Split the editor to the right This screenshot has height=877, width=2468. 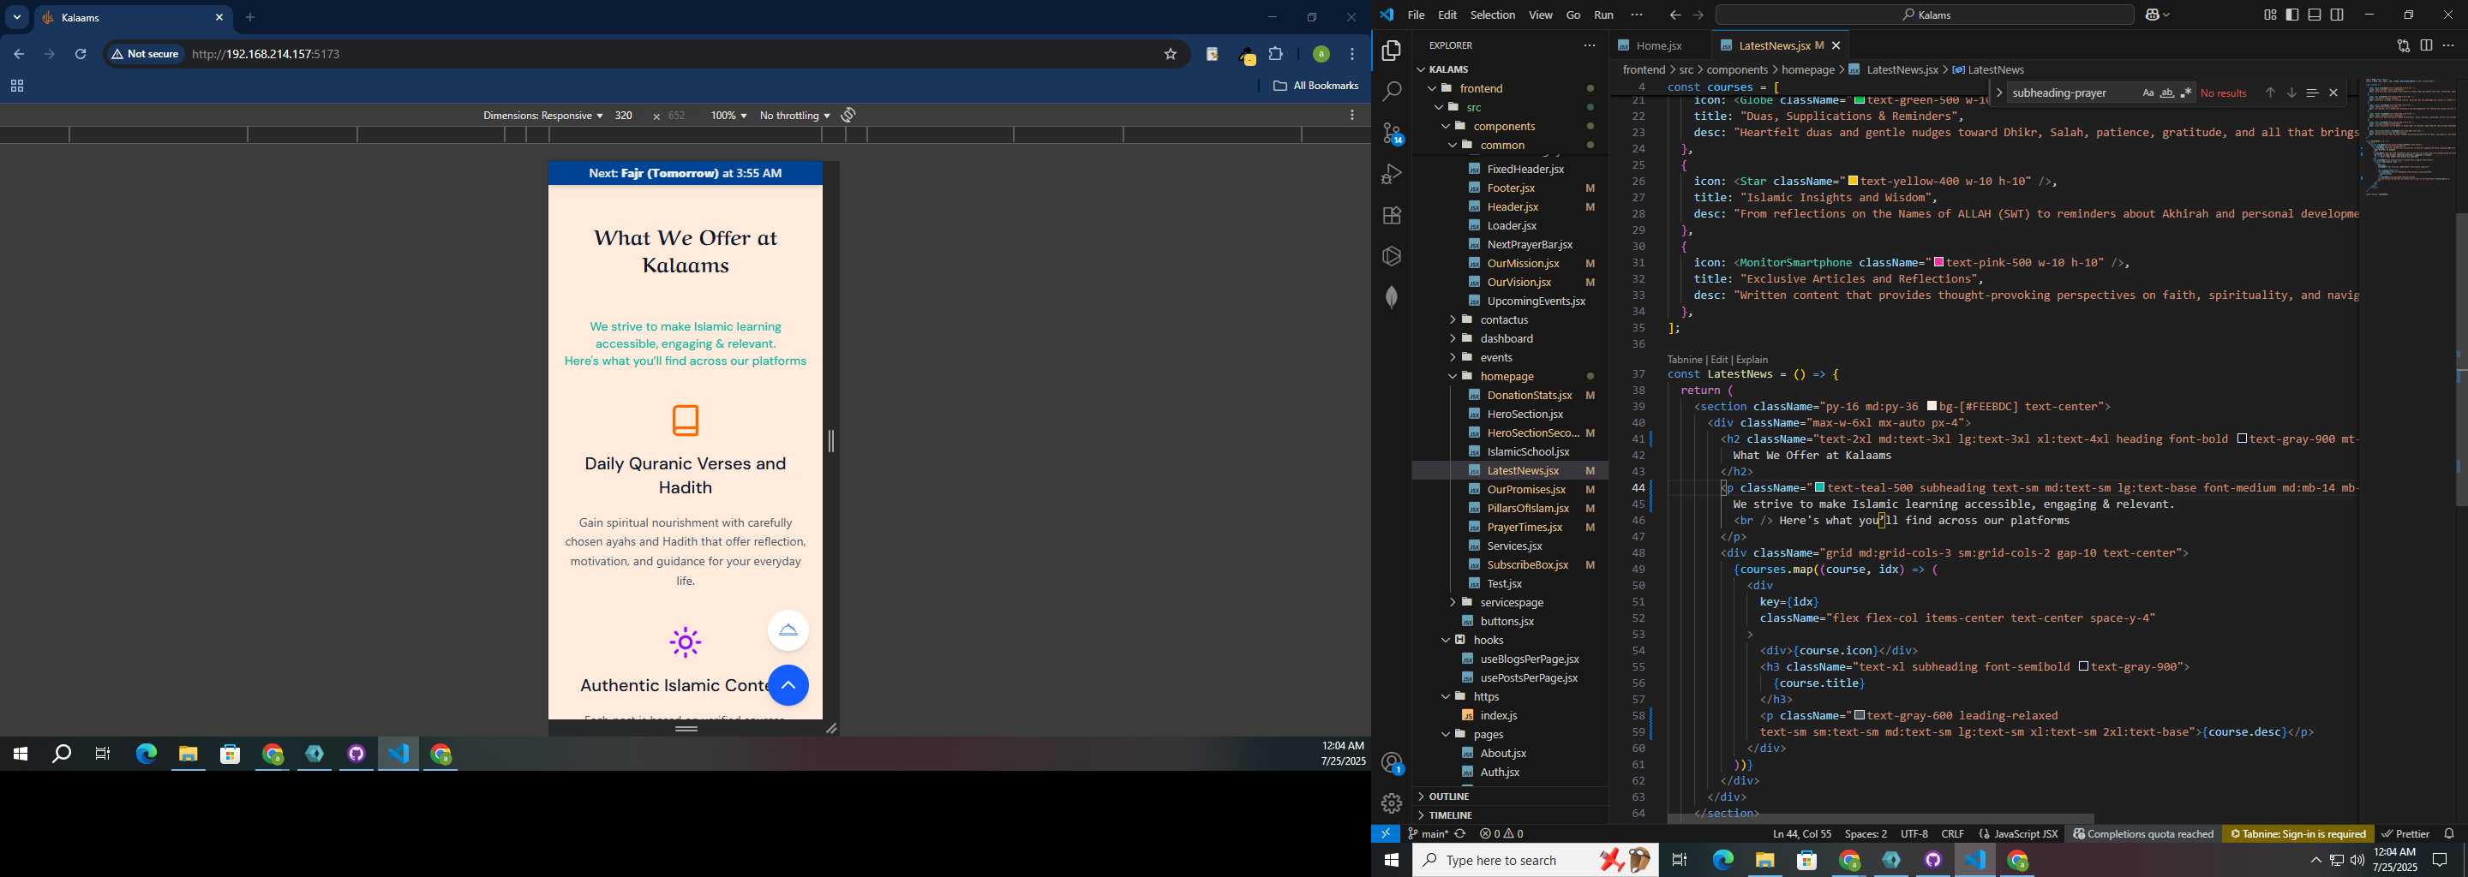[x=2426, y=45]
